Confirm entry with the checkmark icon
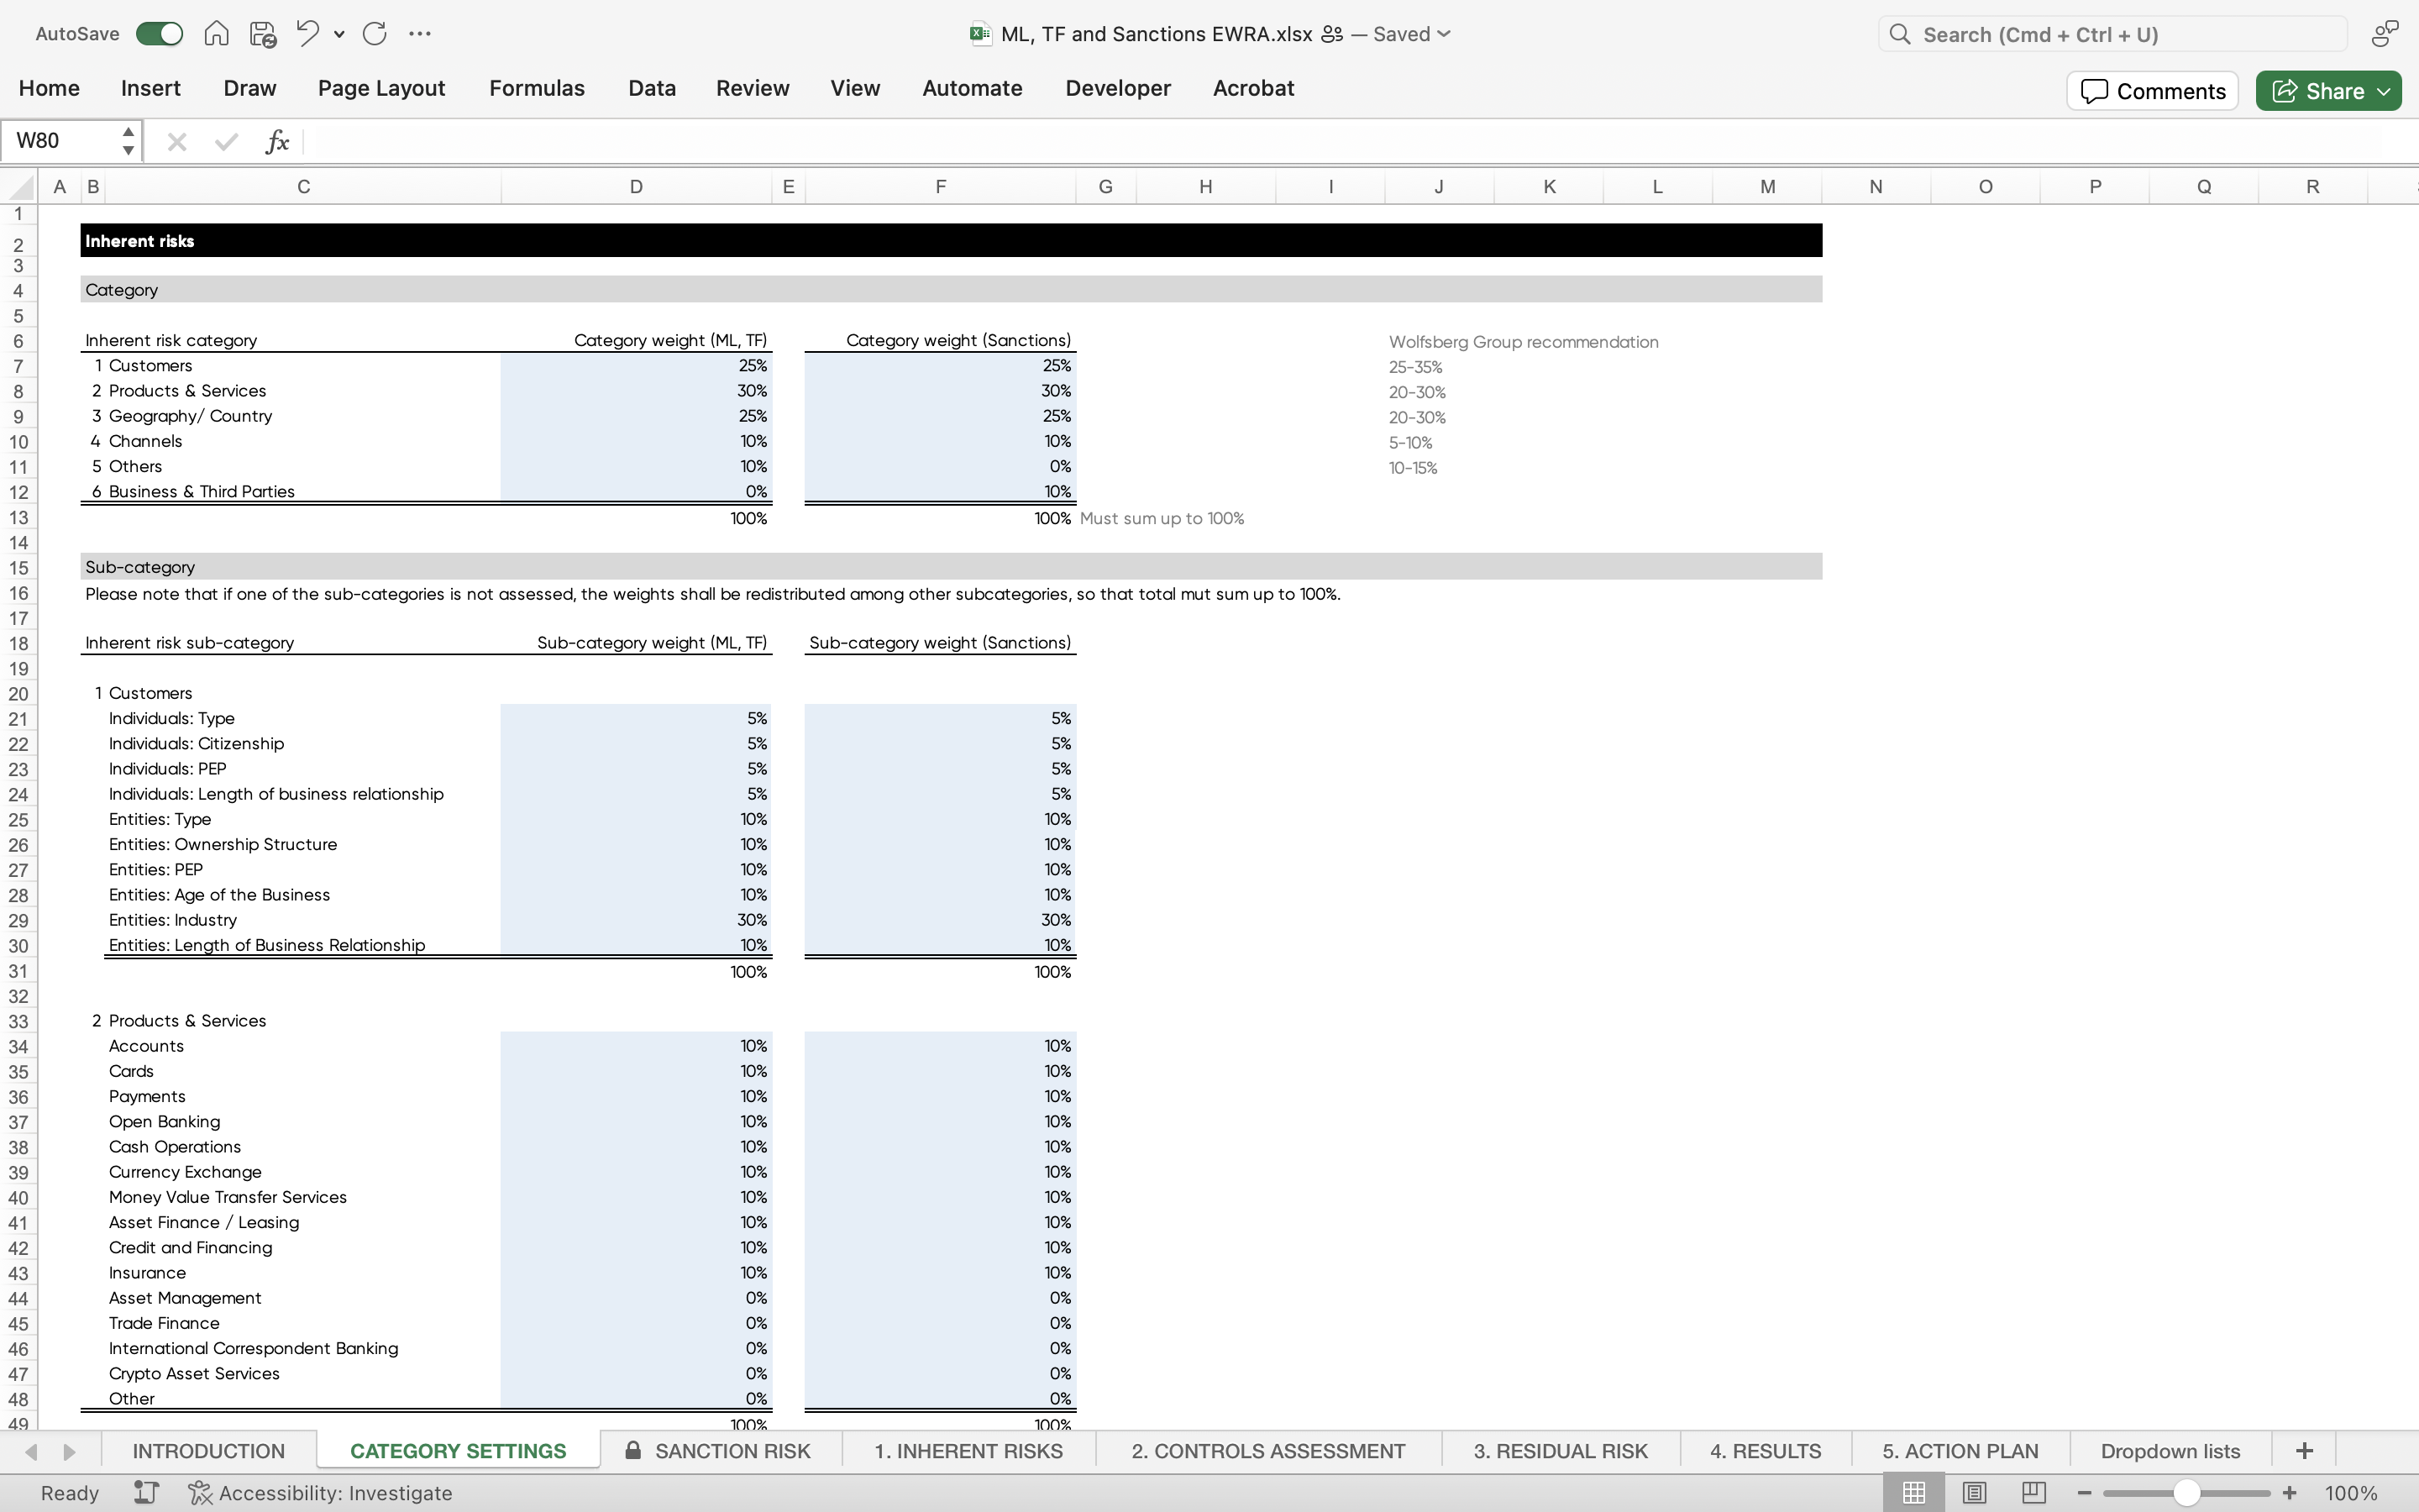The height and width of the screenshot is (1512, 2419). [x=225, y=140]
